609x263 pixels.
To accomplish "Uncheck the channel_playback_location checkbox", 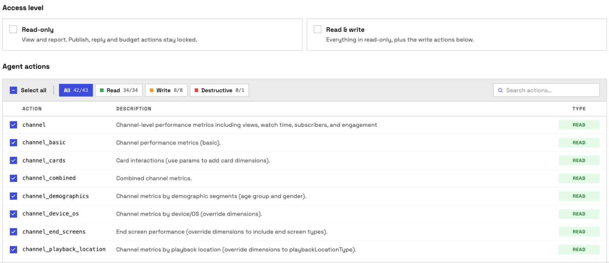I will [13, 249].
